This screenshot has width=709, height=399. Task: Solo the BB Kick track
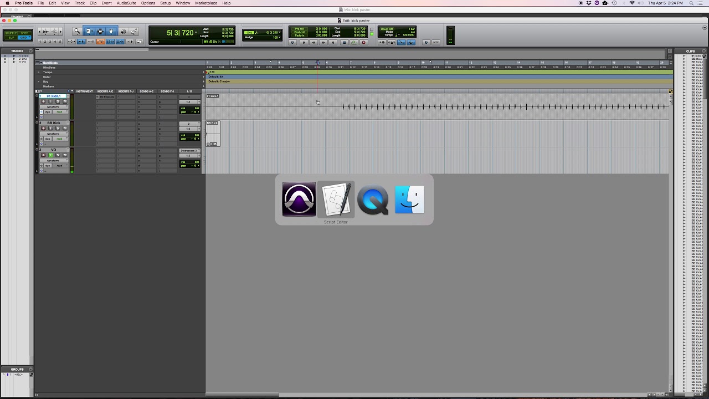[58, 128]
